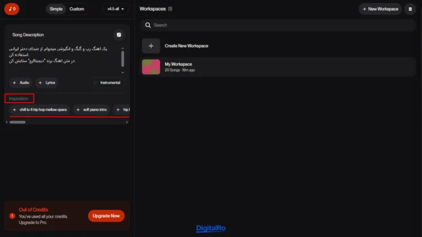This screenshot has height=237, width=422.
Task: Open My Workspace from the list
Action: click(x=179, y=67)
